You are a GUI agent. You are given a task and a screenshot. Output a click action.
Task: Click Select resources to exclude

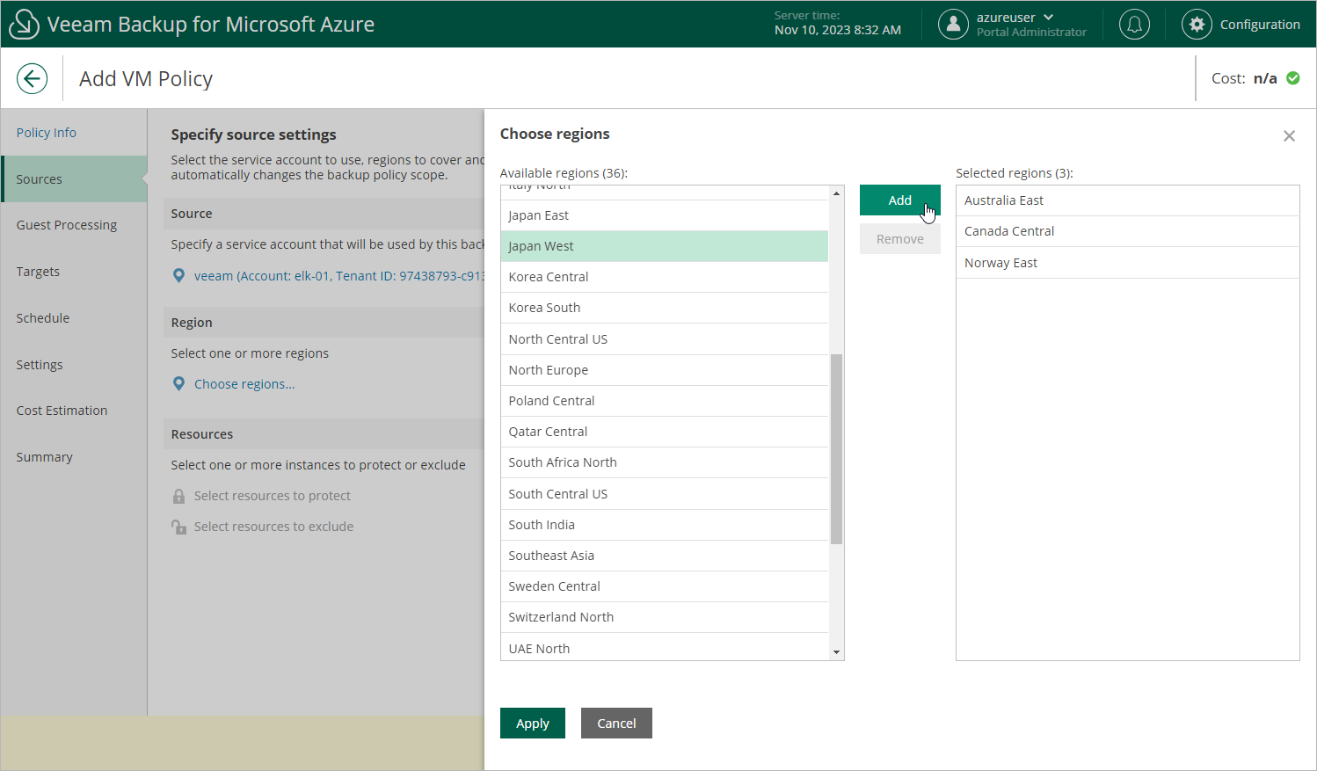click(x=273, y=527)
